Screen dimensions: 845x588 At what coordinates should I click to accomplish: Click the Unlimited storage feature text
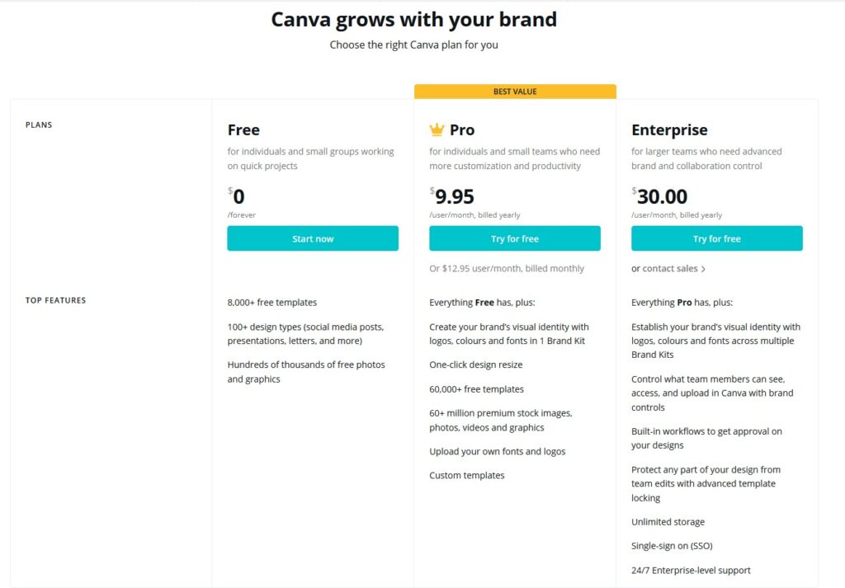click(668, 521)
